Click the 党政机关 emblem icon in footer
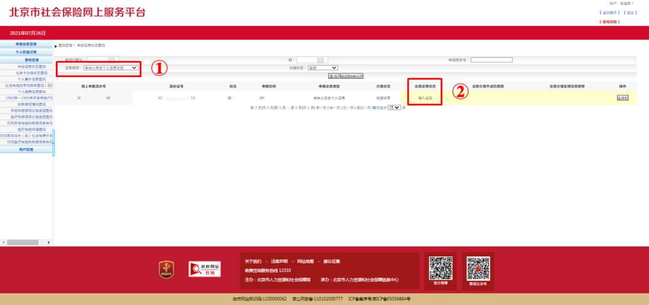 pyautogui.click(x=166, y=270)
